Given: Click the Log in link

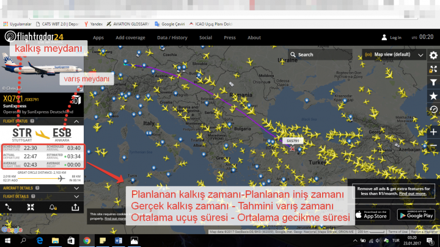Looking at the screenshot, I should [x=392, y=37].
